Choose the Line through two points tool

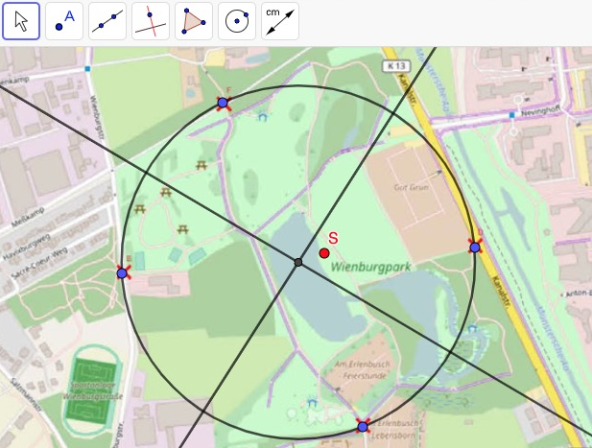click(107, 21)
